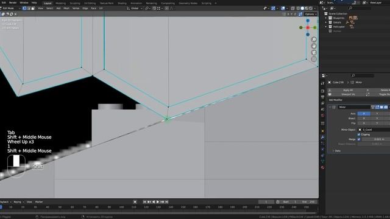Uncheck the Merge checkbox
The height and width of the screenshot is (219, 390).
click(x=359, y=139)
